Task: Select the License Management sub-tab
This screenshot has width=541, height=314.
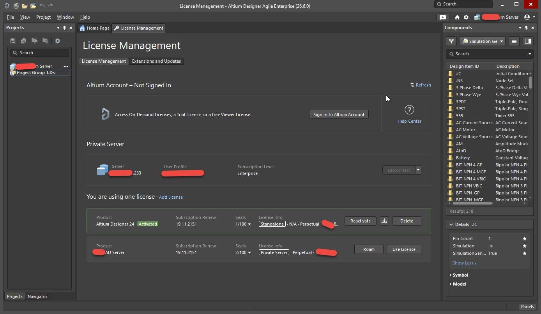Action: (104, 61)
